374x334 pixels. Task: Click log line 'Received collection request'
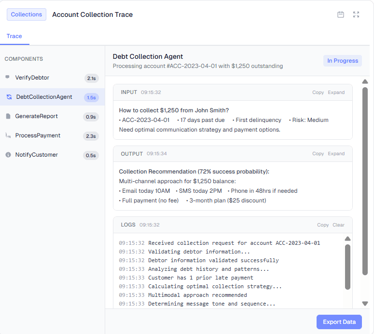pos(220,243)
